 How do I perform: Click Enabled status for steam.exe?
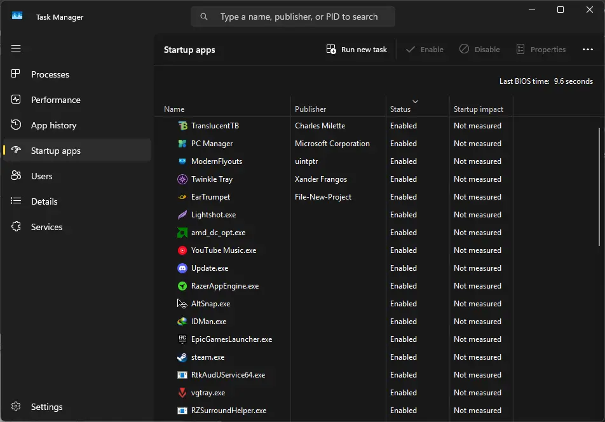click(x=403, y=357)
